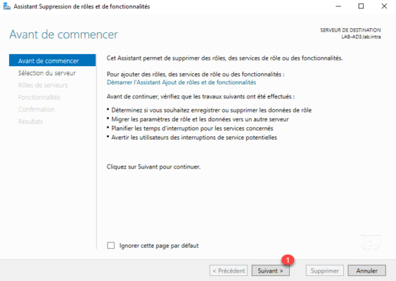Image resolution: width=396 pixels, height=281 pixels.
Task: Select the Confirmation step
Action: click(37, 109)
